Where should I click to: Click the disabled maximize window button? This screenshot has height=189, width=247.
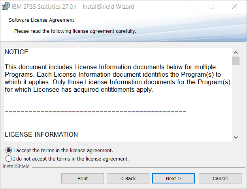click(211, 6)
